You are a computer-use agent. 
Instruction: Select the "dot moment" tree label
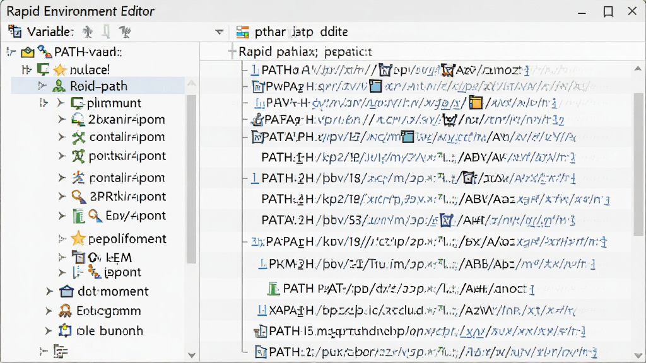(x=113, y=291)
